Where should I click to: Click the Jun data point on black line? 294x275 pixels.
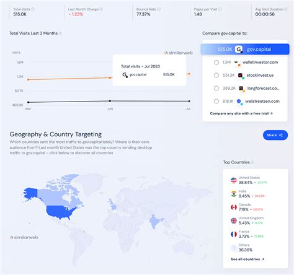click(110, 101)
